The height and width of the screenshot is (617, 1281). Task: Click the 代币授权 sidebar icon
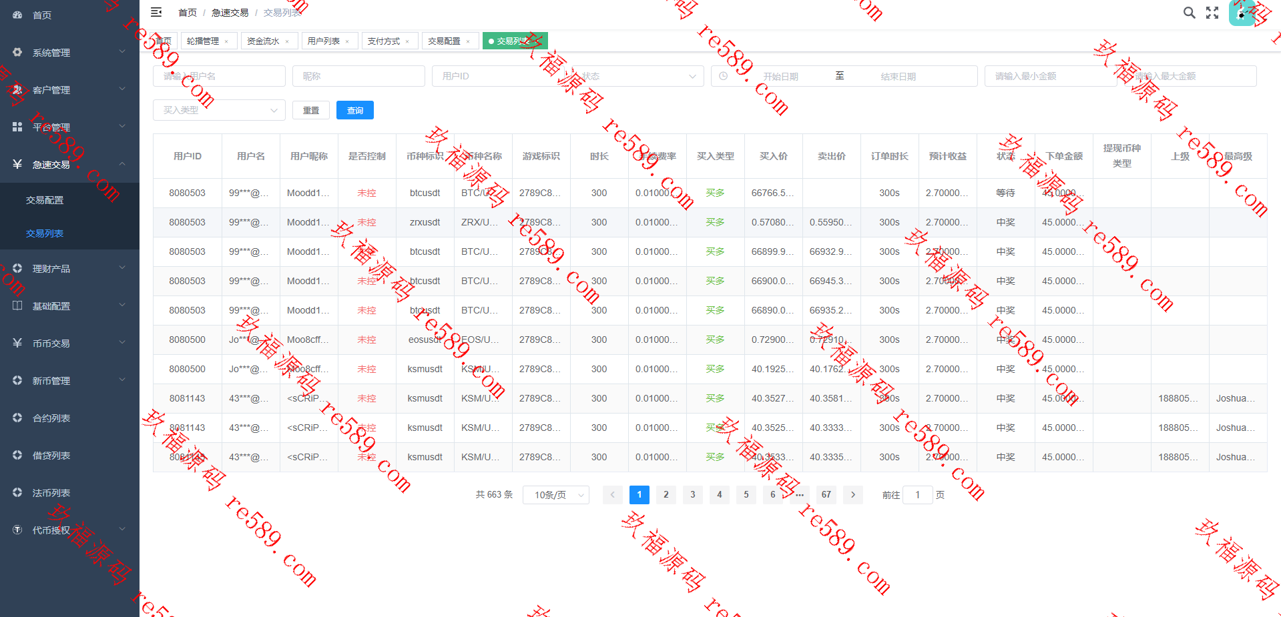(x=17, y=530)
